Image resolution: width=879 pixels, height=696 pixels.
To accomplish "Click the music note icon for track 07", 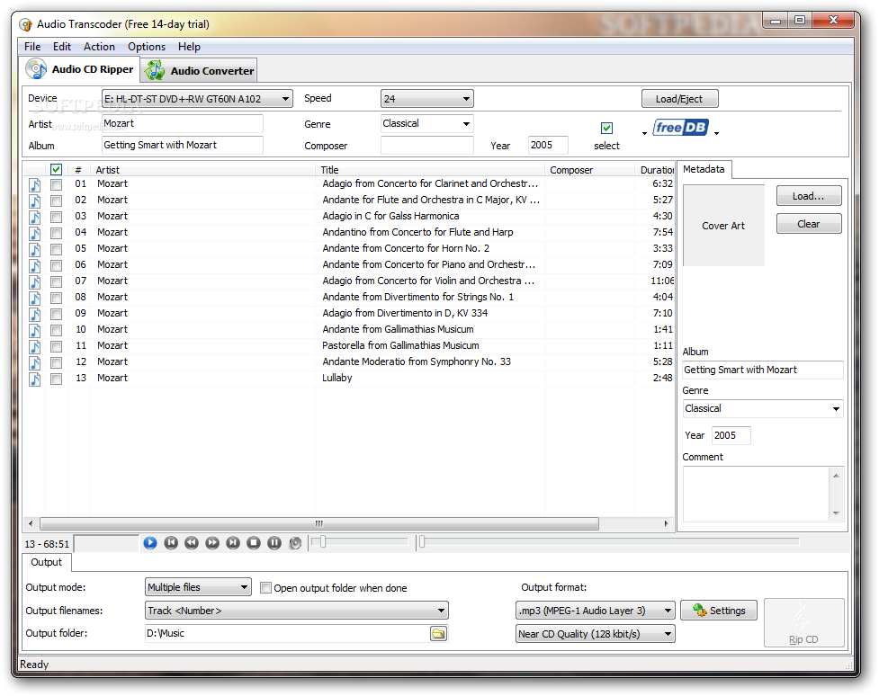I will [35, 281].
